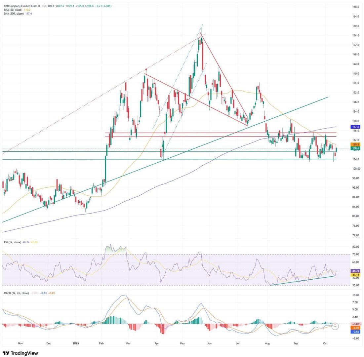
Task: Click the -0.023 MACD histogram value tag
Action: 355,324
